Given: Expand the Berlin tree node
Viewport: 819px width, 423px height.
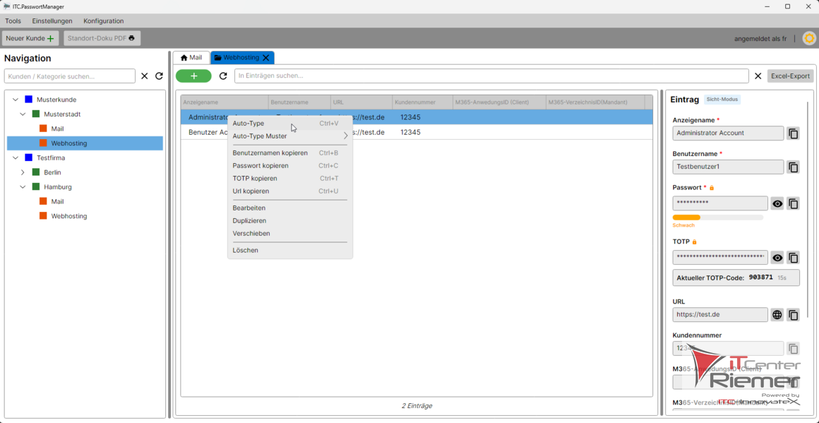Looking at the screenshot, I should pyautogui.click(x=23, y=172).
